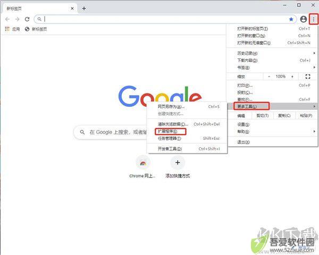
Task: Select 退出(X) to exit Chrome
Action: click(272, 142)
